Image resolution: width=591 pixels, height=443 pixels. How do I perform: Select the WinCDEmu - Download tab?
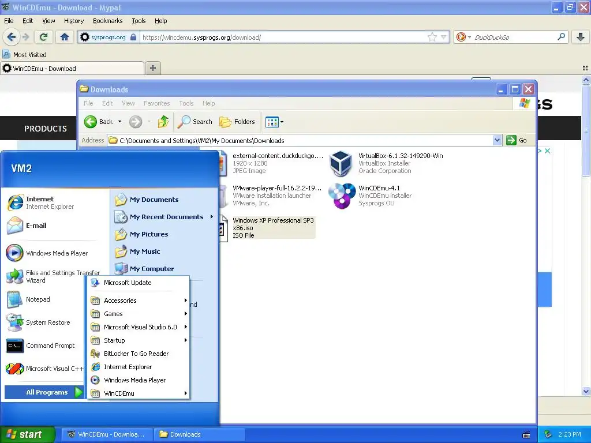(72, 68)
